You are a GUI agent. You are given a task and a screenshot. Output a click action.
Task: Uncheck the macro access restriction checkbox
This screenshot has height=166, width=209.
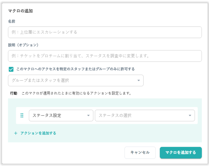tap(11, 69)
